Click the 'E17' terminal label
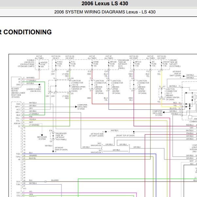The image size is (197, 197). coord(53,71)
